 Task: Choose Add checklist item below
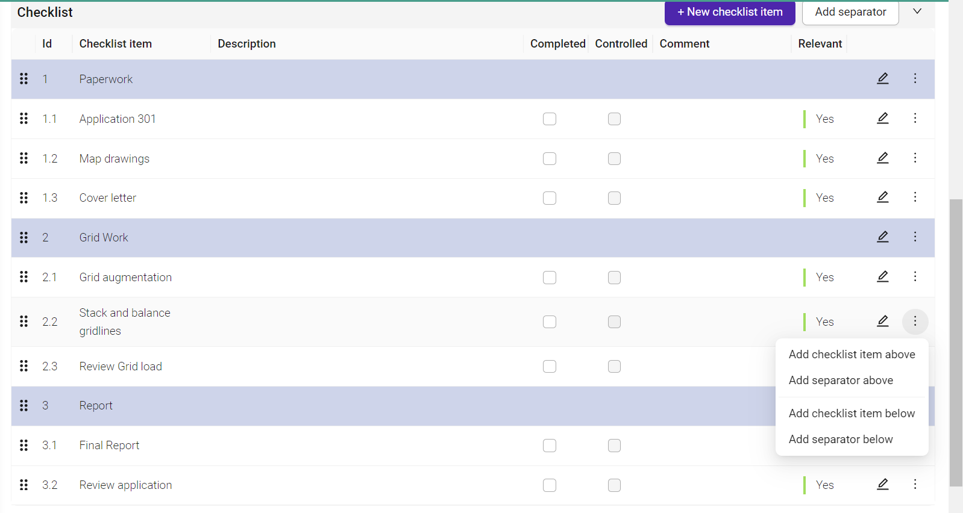pos(852,413)
